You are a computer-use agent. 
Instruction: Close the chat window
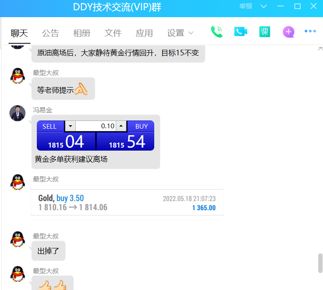(314, 6)
